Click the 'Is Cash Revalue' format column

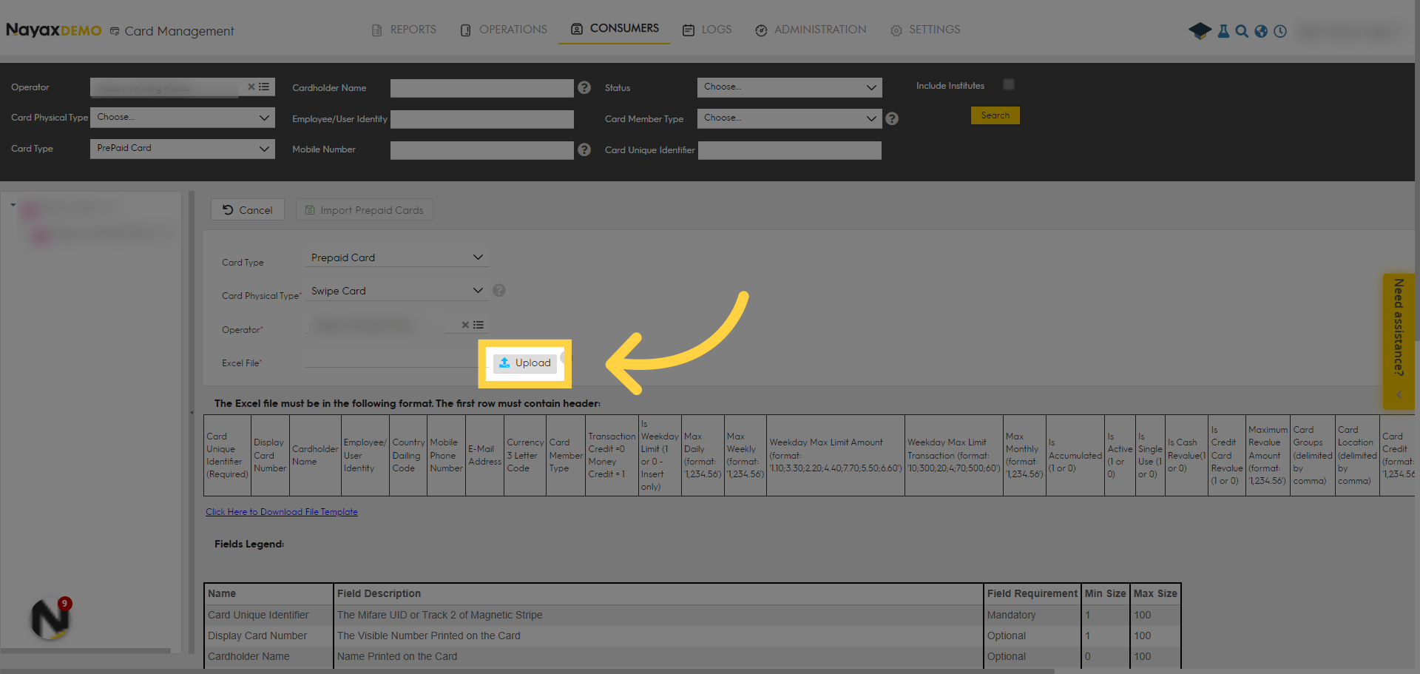[x=1186, y=455]
